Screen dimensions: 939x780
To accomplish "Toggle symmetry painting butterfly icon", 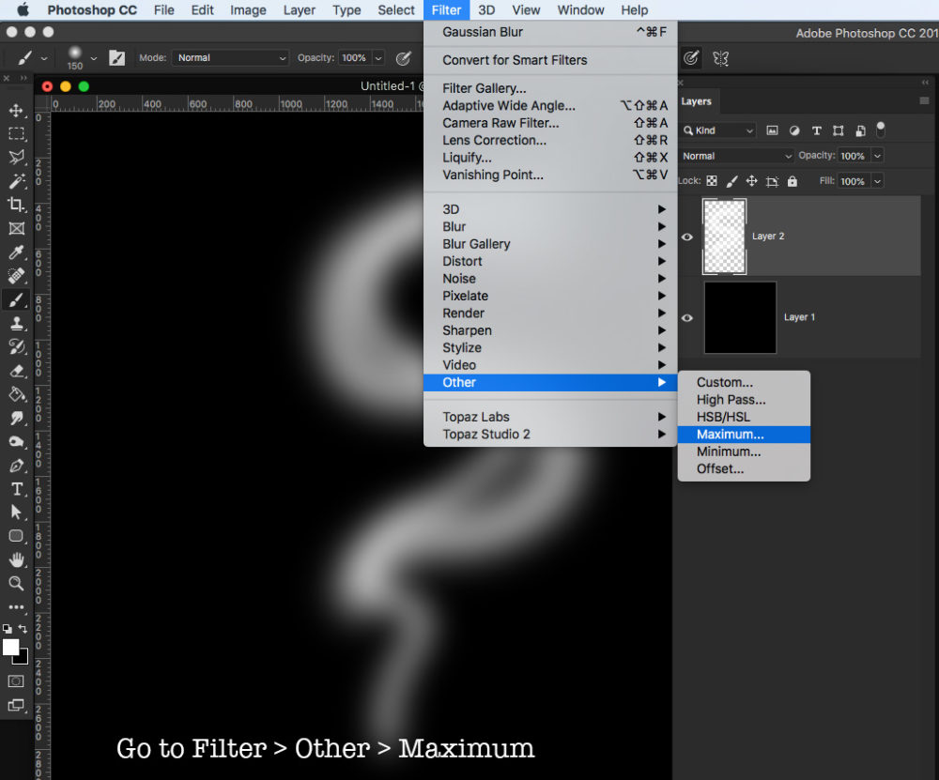I will point(720,58).
